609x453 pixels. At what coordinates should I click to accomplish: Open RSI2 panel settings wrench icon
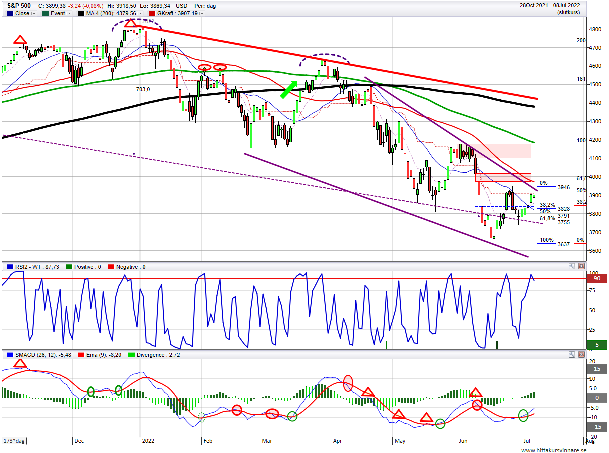pos(572,267)
